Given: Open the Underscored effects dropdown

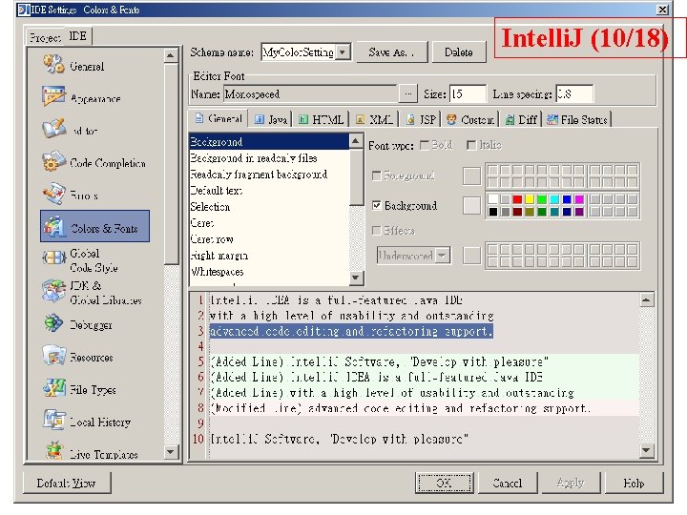Looking at the screenshot, I should click(443, 256).
